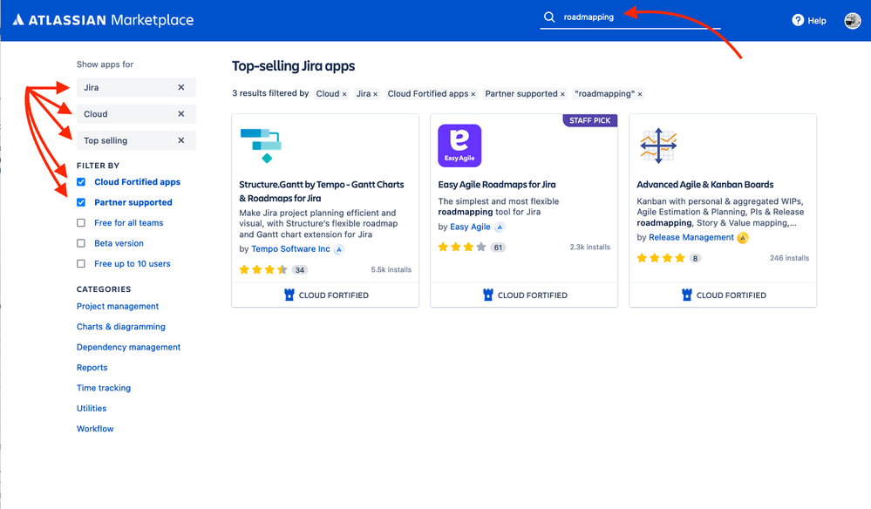
Task: Open the Workflow category
Action: pyautogui.click(x=95, y=429)
